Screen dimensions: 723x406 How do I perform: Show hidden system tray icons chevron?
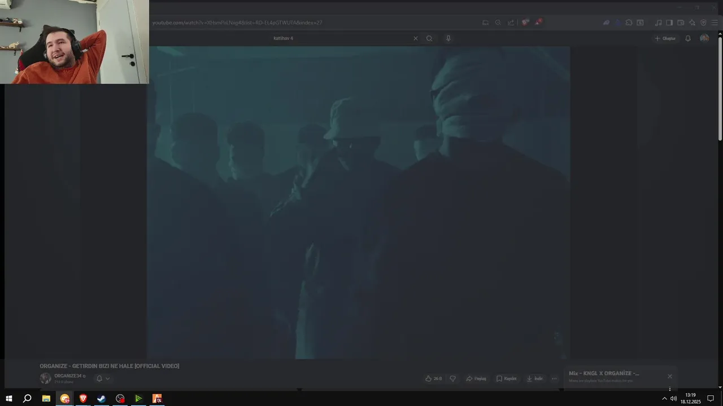click(664, 399)
